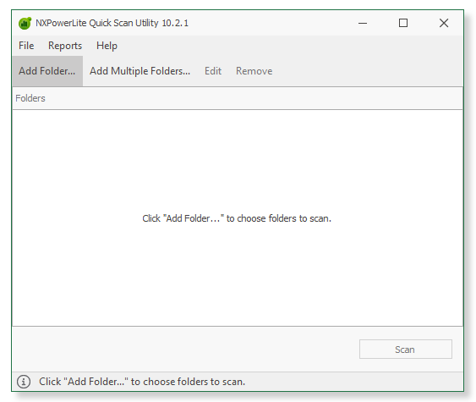
Task: Click the status bar message text
Action: tap(142, 382)
